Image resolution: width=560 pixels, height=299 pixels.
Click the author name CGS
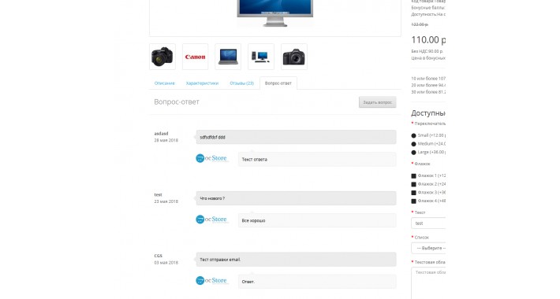click(x=159, y=256)
